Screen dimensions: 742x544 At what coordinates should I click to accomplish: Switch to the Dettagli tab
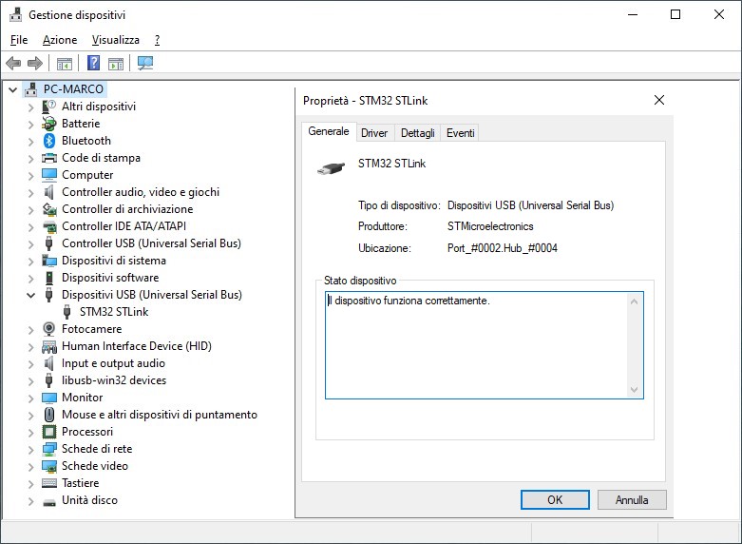(417, 133)
